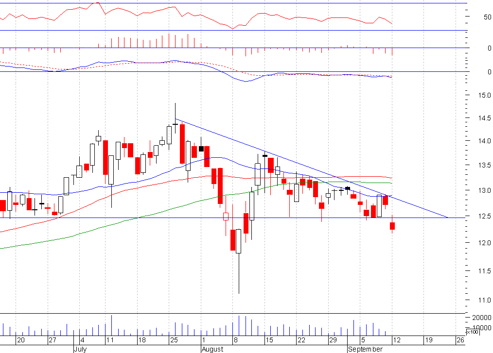The height and width of the screenshot is (353, 493).
Task: Click the date label 4 above July
Action: 82,340
